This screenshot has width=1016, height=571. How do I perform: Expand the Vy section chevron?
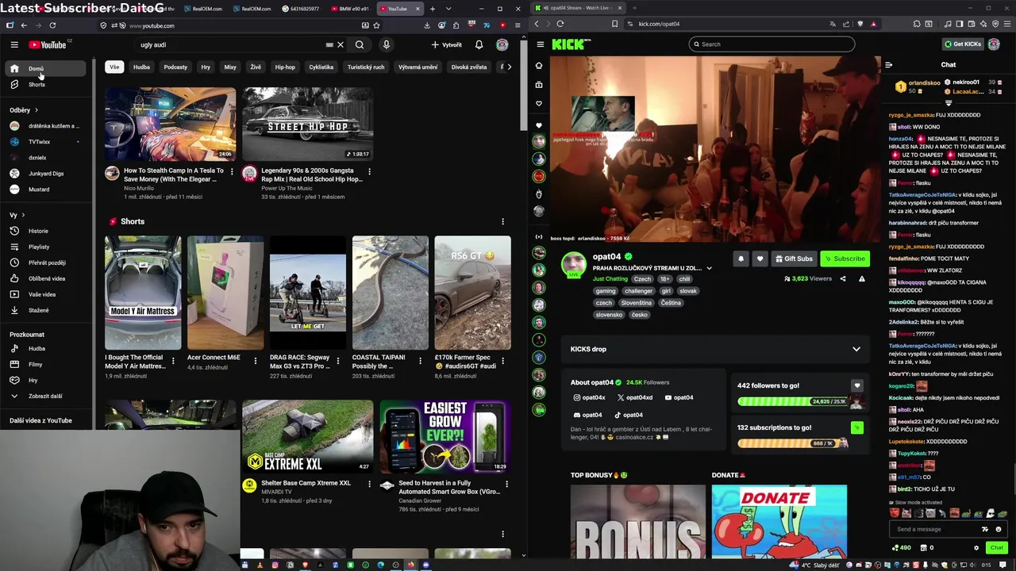coord(23,215)
